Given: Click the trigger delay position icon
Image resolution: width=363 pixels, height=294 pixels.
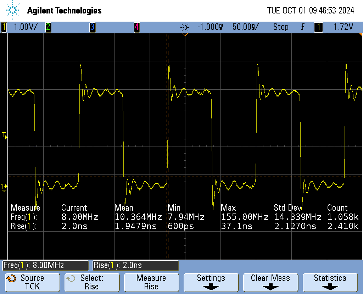Looking at the screenshot, I should pos(185,27).
